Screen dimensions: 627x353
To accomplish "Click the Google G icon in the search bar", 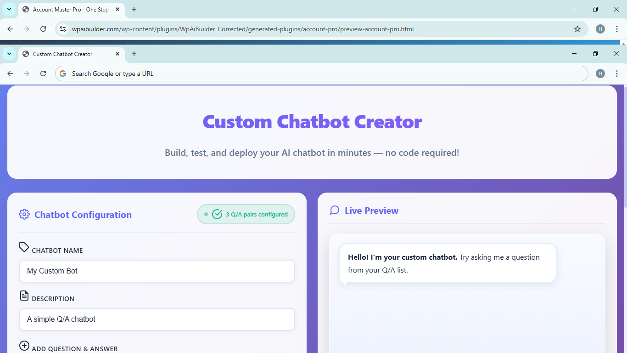I will (x=62, y=74).
